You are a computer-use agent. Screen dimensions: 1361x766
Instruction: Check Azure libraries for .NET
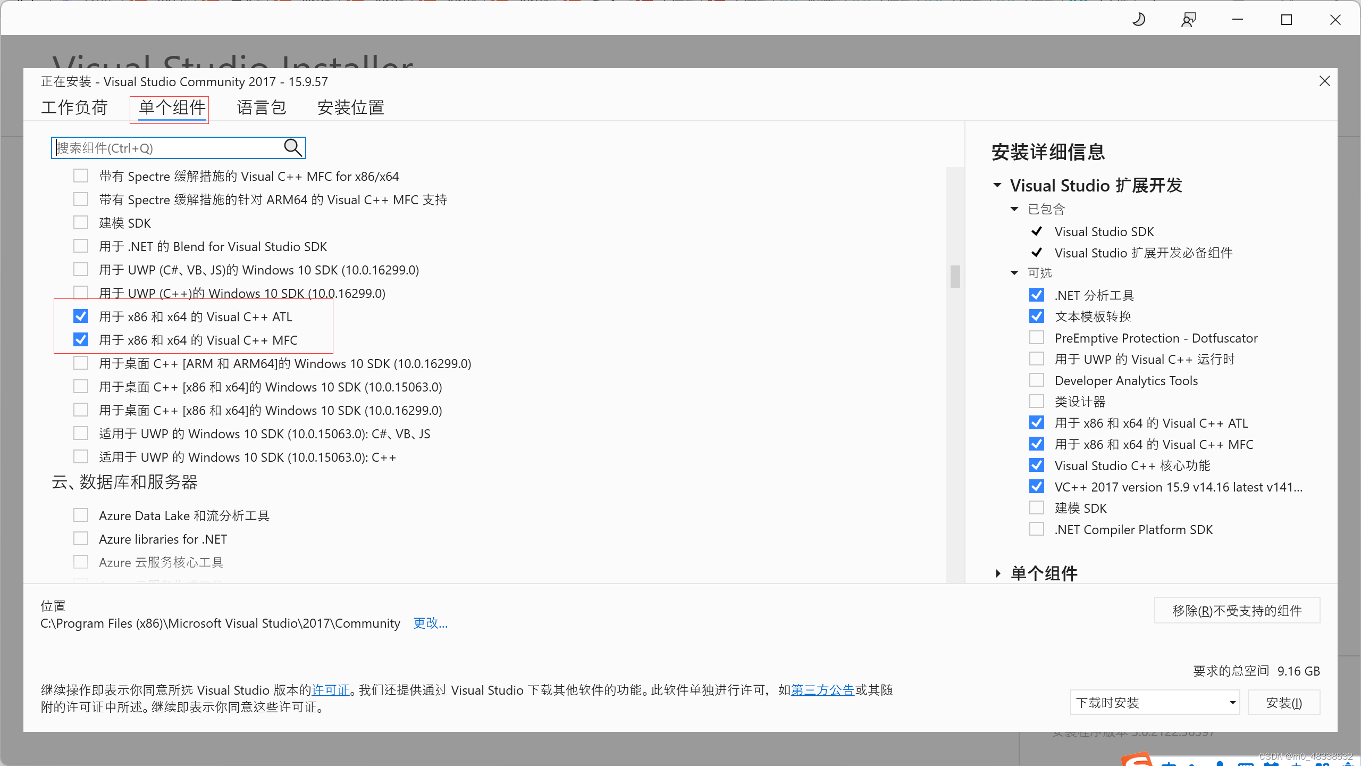click(81, 538)
